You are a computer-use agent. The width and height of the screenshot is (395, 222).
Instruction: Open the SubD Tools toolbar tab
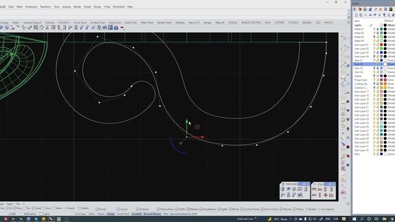click(x=131, y=23)
